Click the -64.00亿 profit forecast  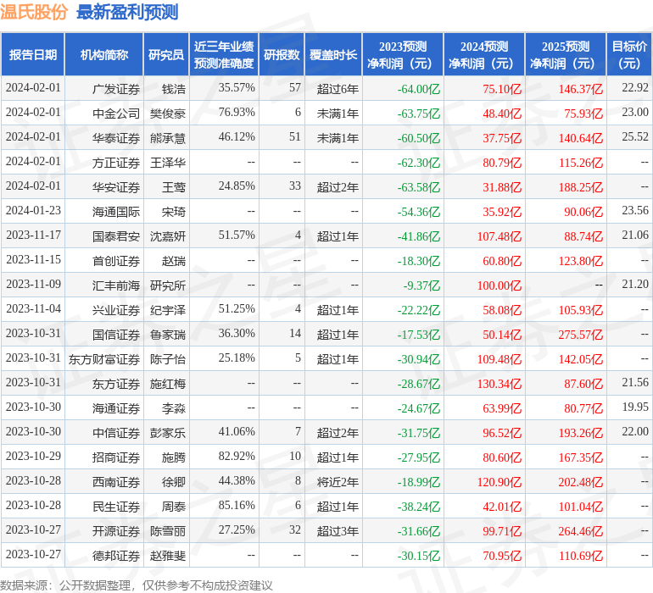coord(419,89)
